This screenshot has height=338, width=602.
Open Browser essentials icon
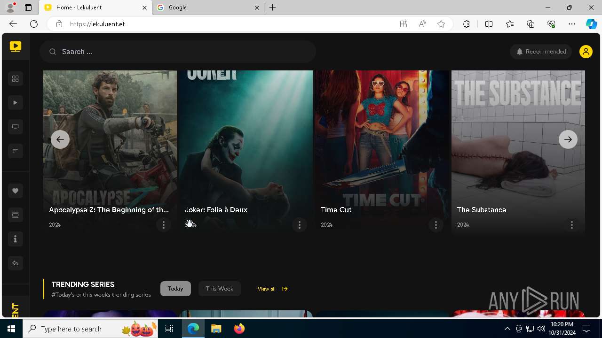point(551,24)
